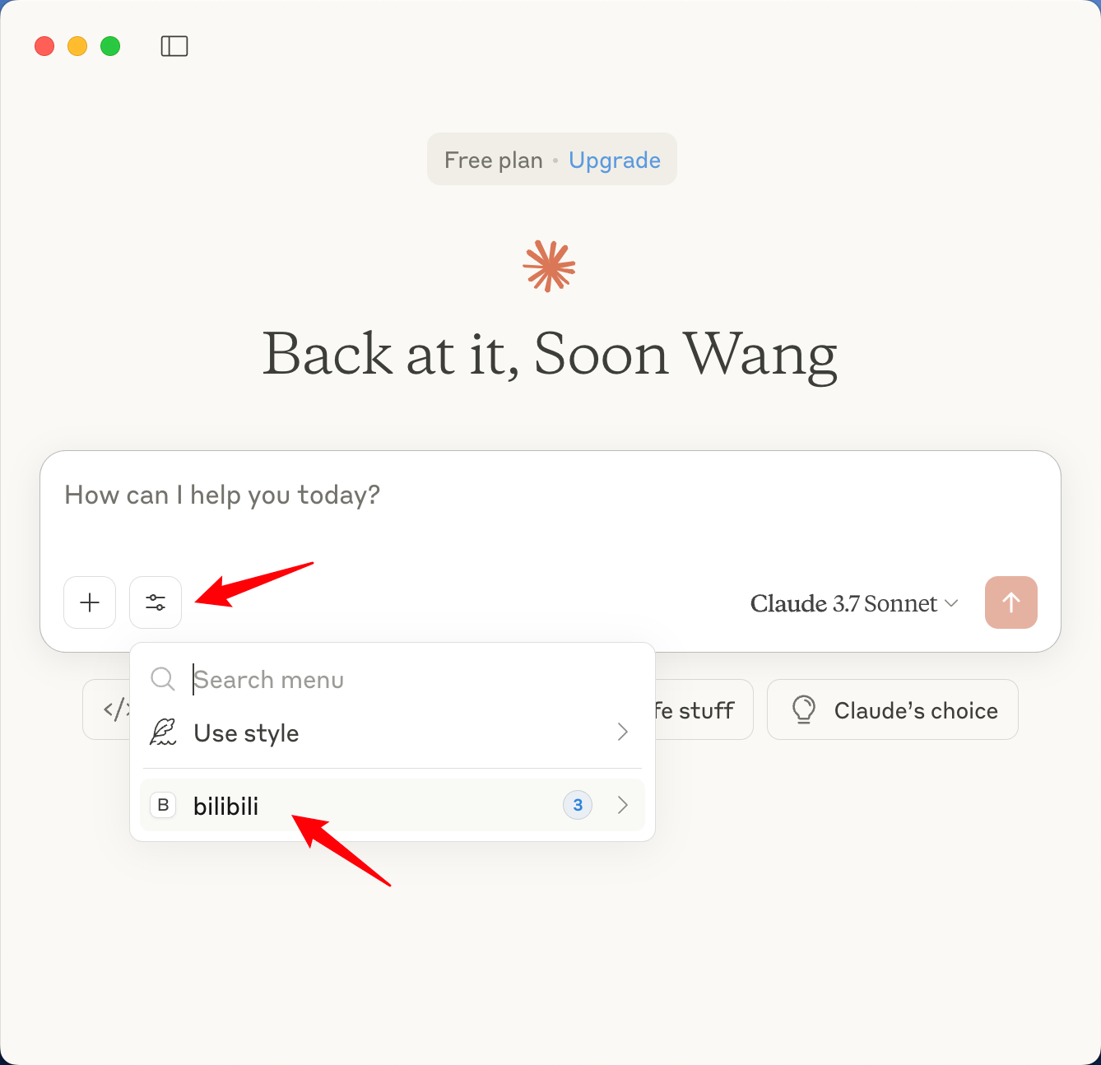
Task: Toggle the sidebar panel icon
Action: [174, 46]
